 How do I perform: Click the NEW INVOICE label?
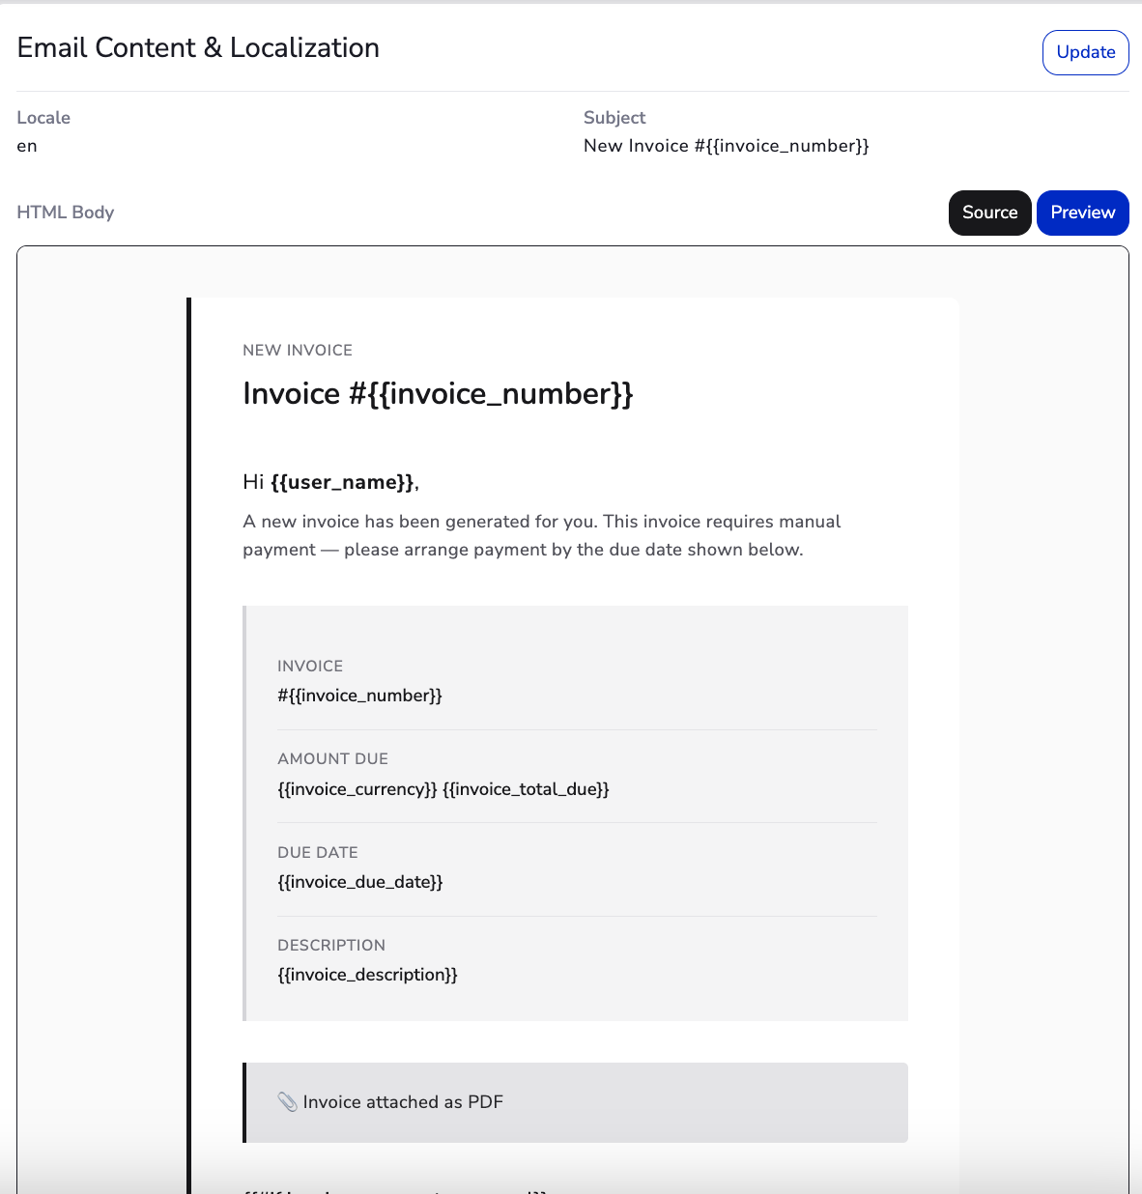tap(298, 351)
